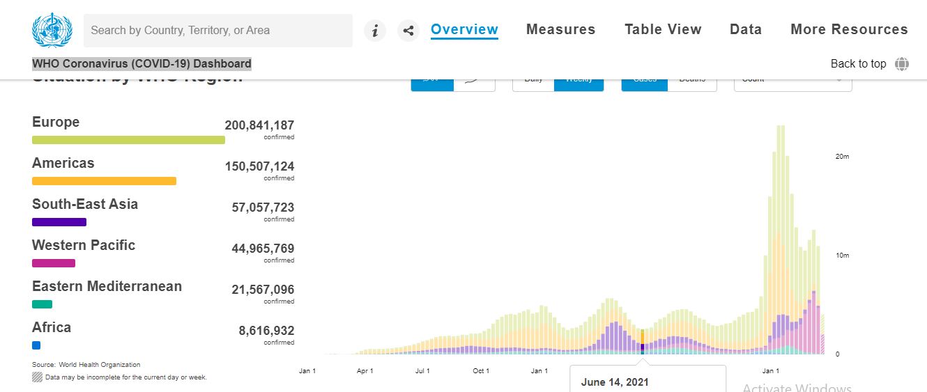
Task: Switch chart to Deaths
Action: pyautogui.click(x=692, y=82)
